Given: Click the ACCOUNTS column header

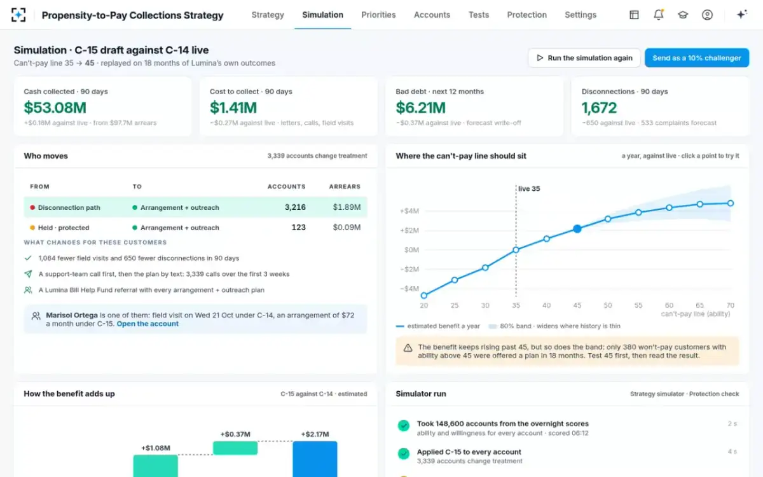Looking at the screenshot, I should [x=287, y=186].
